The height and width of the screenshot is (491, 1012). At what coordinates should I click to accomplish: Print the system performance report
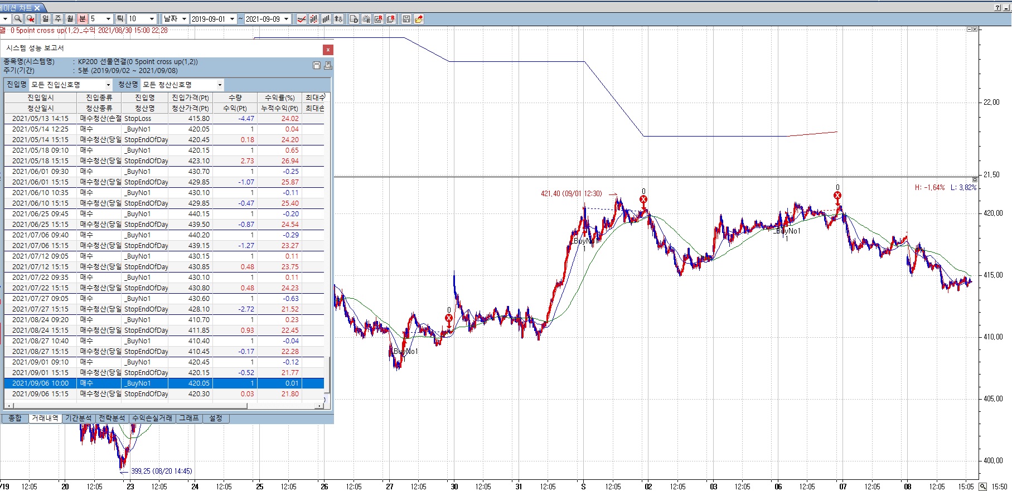tap(328, 66)
